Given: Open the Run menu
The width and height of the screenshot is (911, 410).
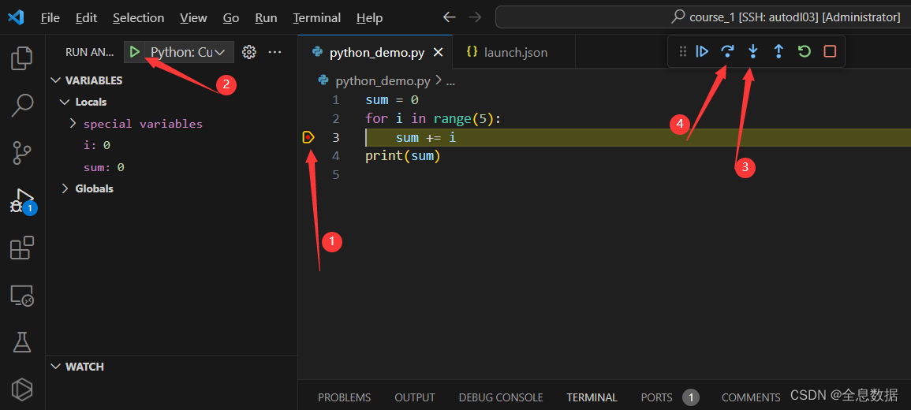Looking at the screenshot, I should tap(266, 18).
